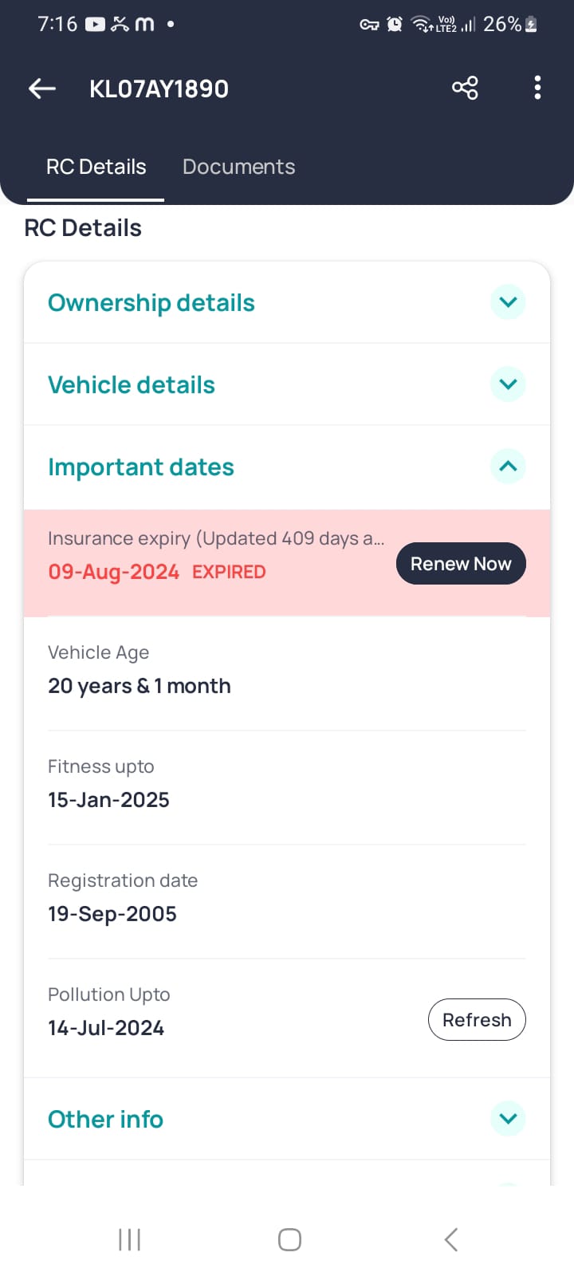Tap the expired insurance date 09-Aug-2024
The image size is (574, 1276).
(x=113, y=572)
